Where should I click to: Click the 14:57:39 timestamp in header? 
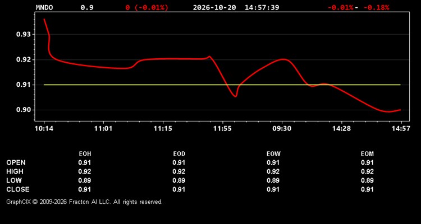click(262, 7)
